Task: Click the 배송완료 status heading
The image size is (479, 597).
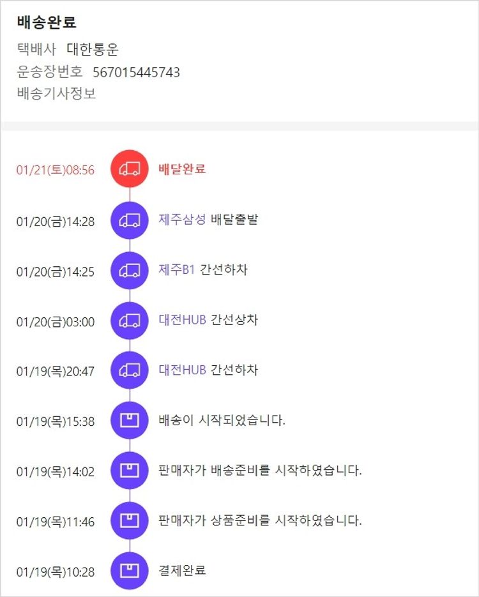Action: (47, 22)
